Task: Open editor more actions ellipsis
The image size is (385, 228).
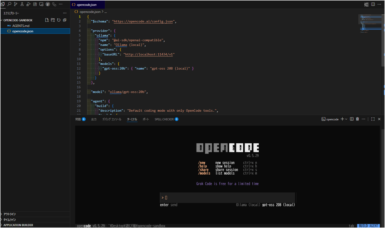Action: [380, 4]
